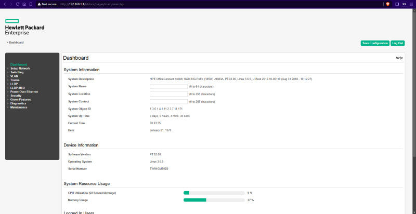Expand the Trunks menu arrow
Image resolution: width=416 pixels, height=214 pixels.
point(8,80)
